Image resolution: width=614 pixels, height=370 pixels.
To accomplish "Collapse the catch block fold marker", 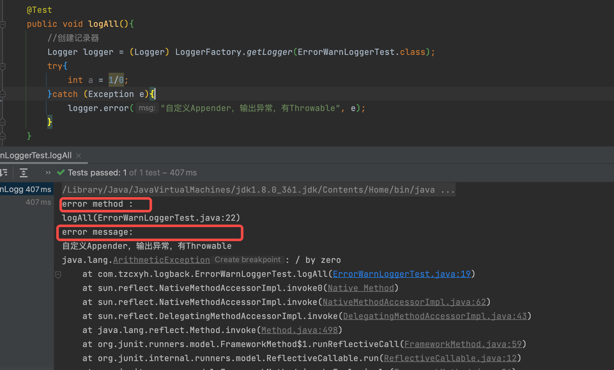I will pyautogui.click(x=3, y=94).
